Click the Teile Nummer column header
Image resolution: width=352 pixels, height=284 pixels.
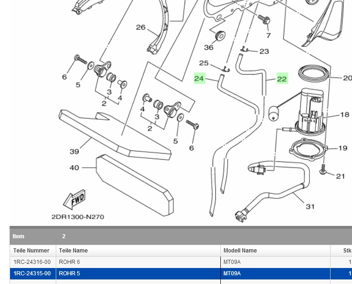tap(31, 251)
